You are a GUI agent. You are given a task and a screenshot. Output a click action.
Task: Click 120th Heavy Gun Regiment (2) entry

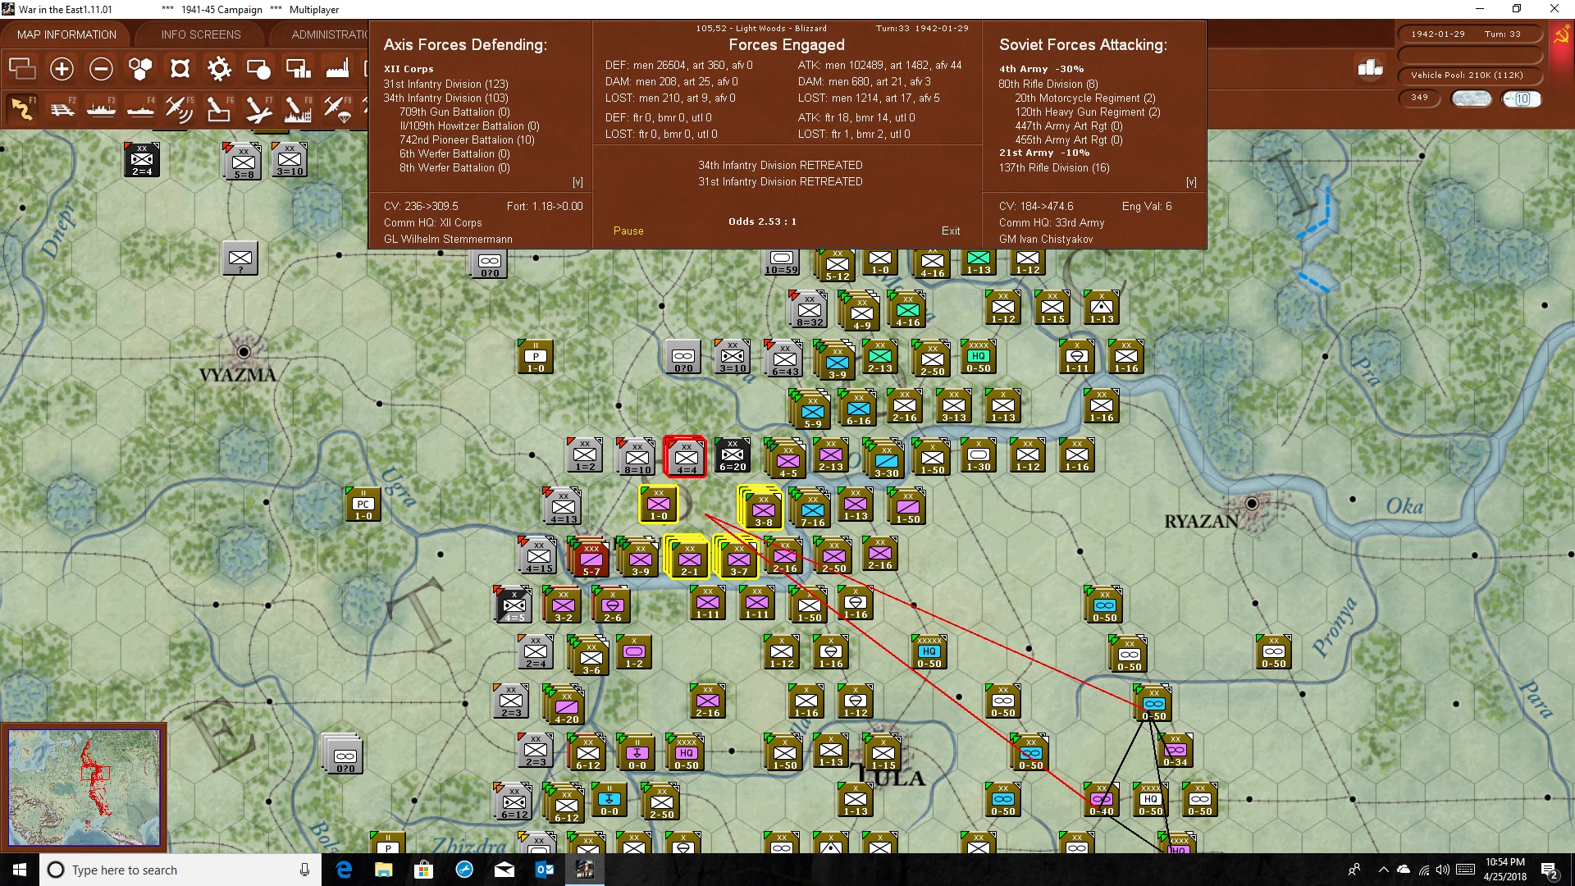tap(1088, 112)
